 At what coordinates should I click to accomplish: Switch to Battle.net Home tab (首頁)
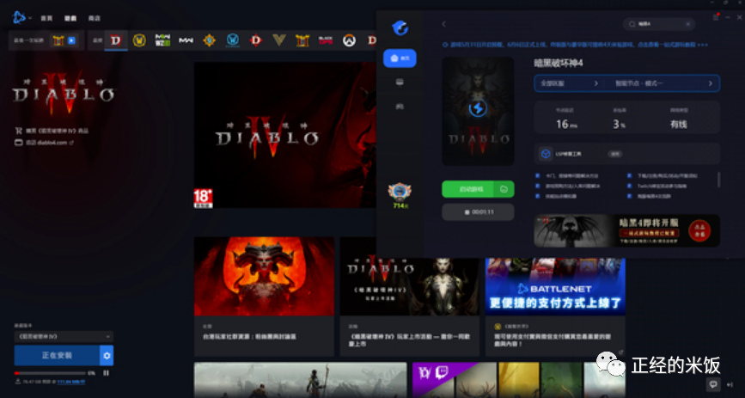[x=46, y=18]
